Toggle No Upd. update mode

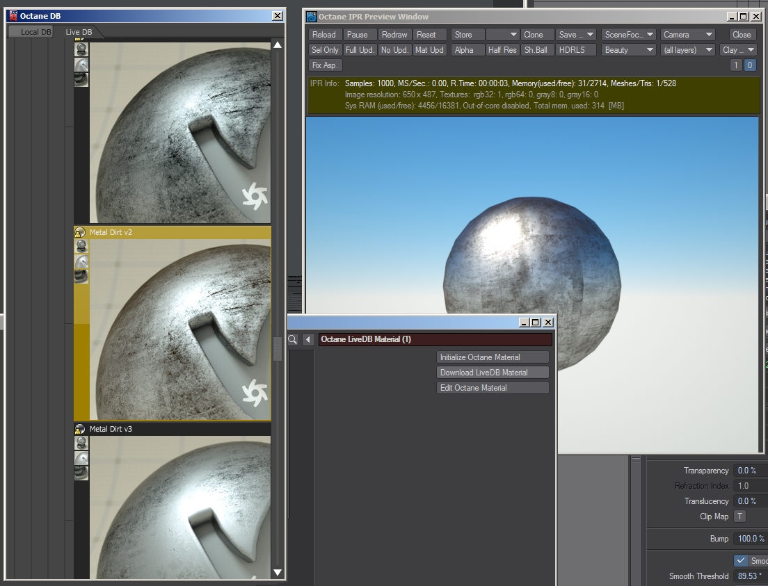pyautogui.click(x=394, y=50)
